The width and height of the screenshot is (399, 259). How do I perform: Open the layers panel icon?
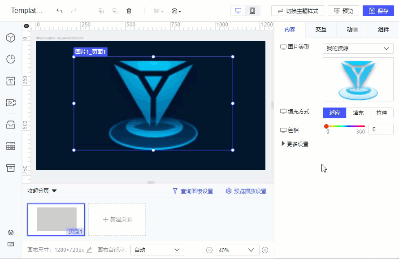11,233
